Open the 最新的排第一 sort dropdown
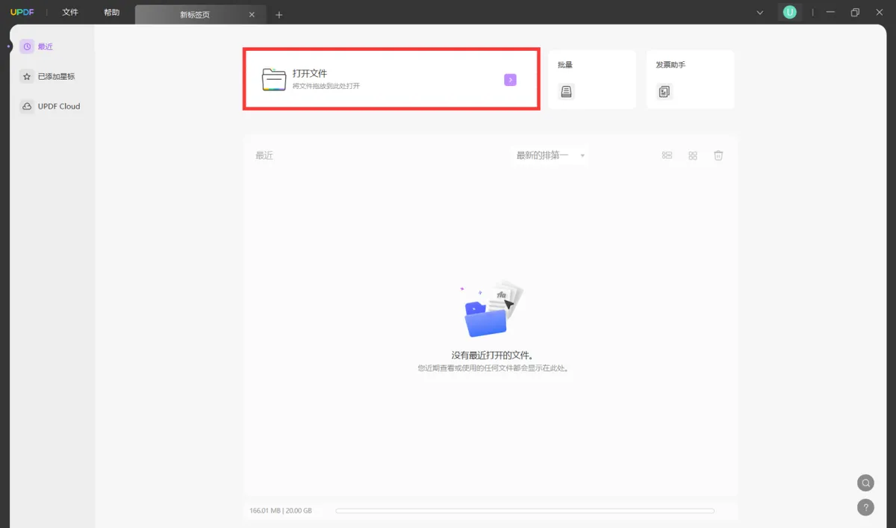 (550, 155)
